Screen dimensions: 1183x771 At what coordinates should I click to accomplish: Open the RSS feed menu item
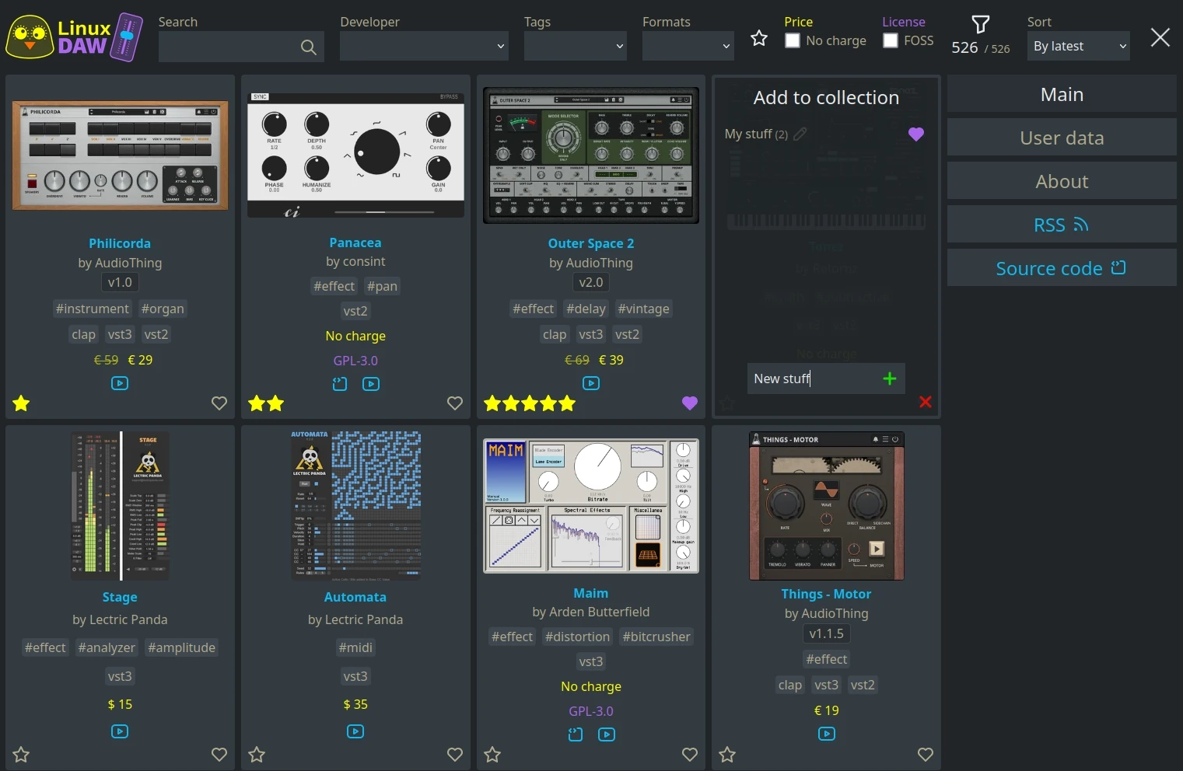coord(1062,225)
